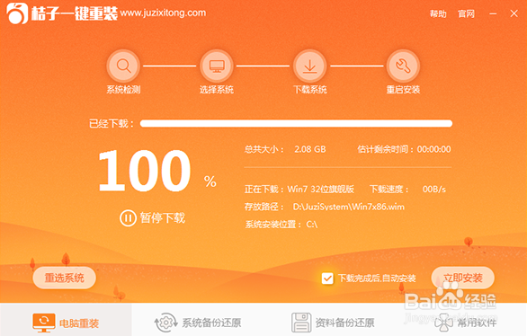
Task: Uncheck auto-install after download checkbox
Action: click(327, 279)
